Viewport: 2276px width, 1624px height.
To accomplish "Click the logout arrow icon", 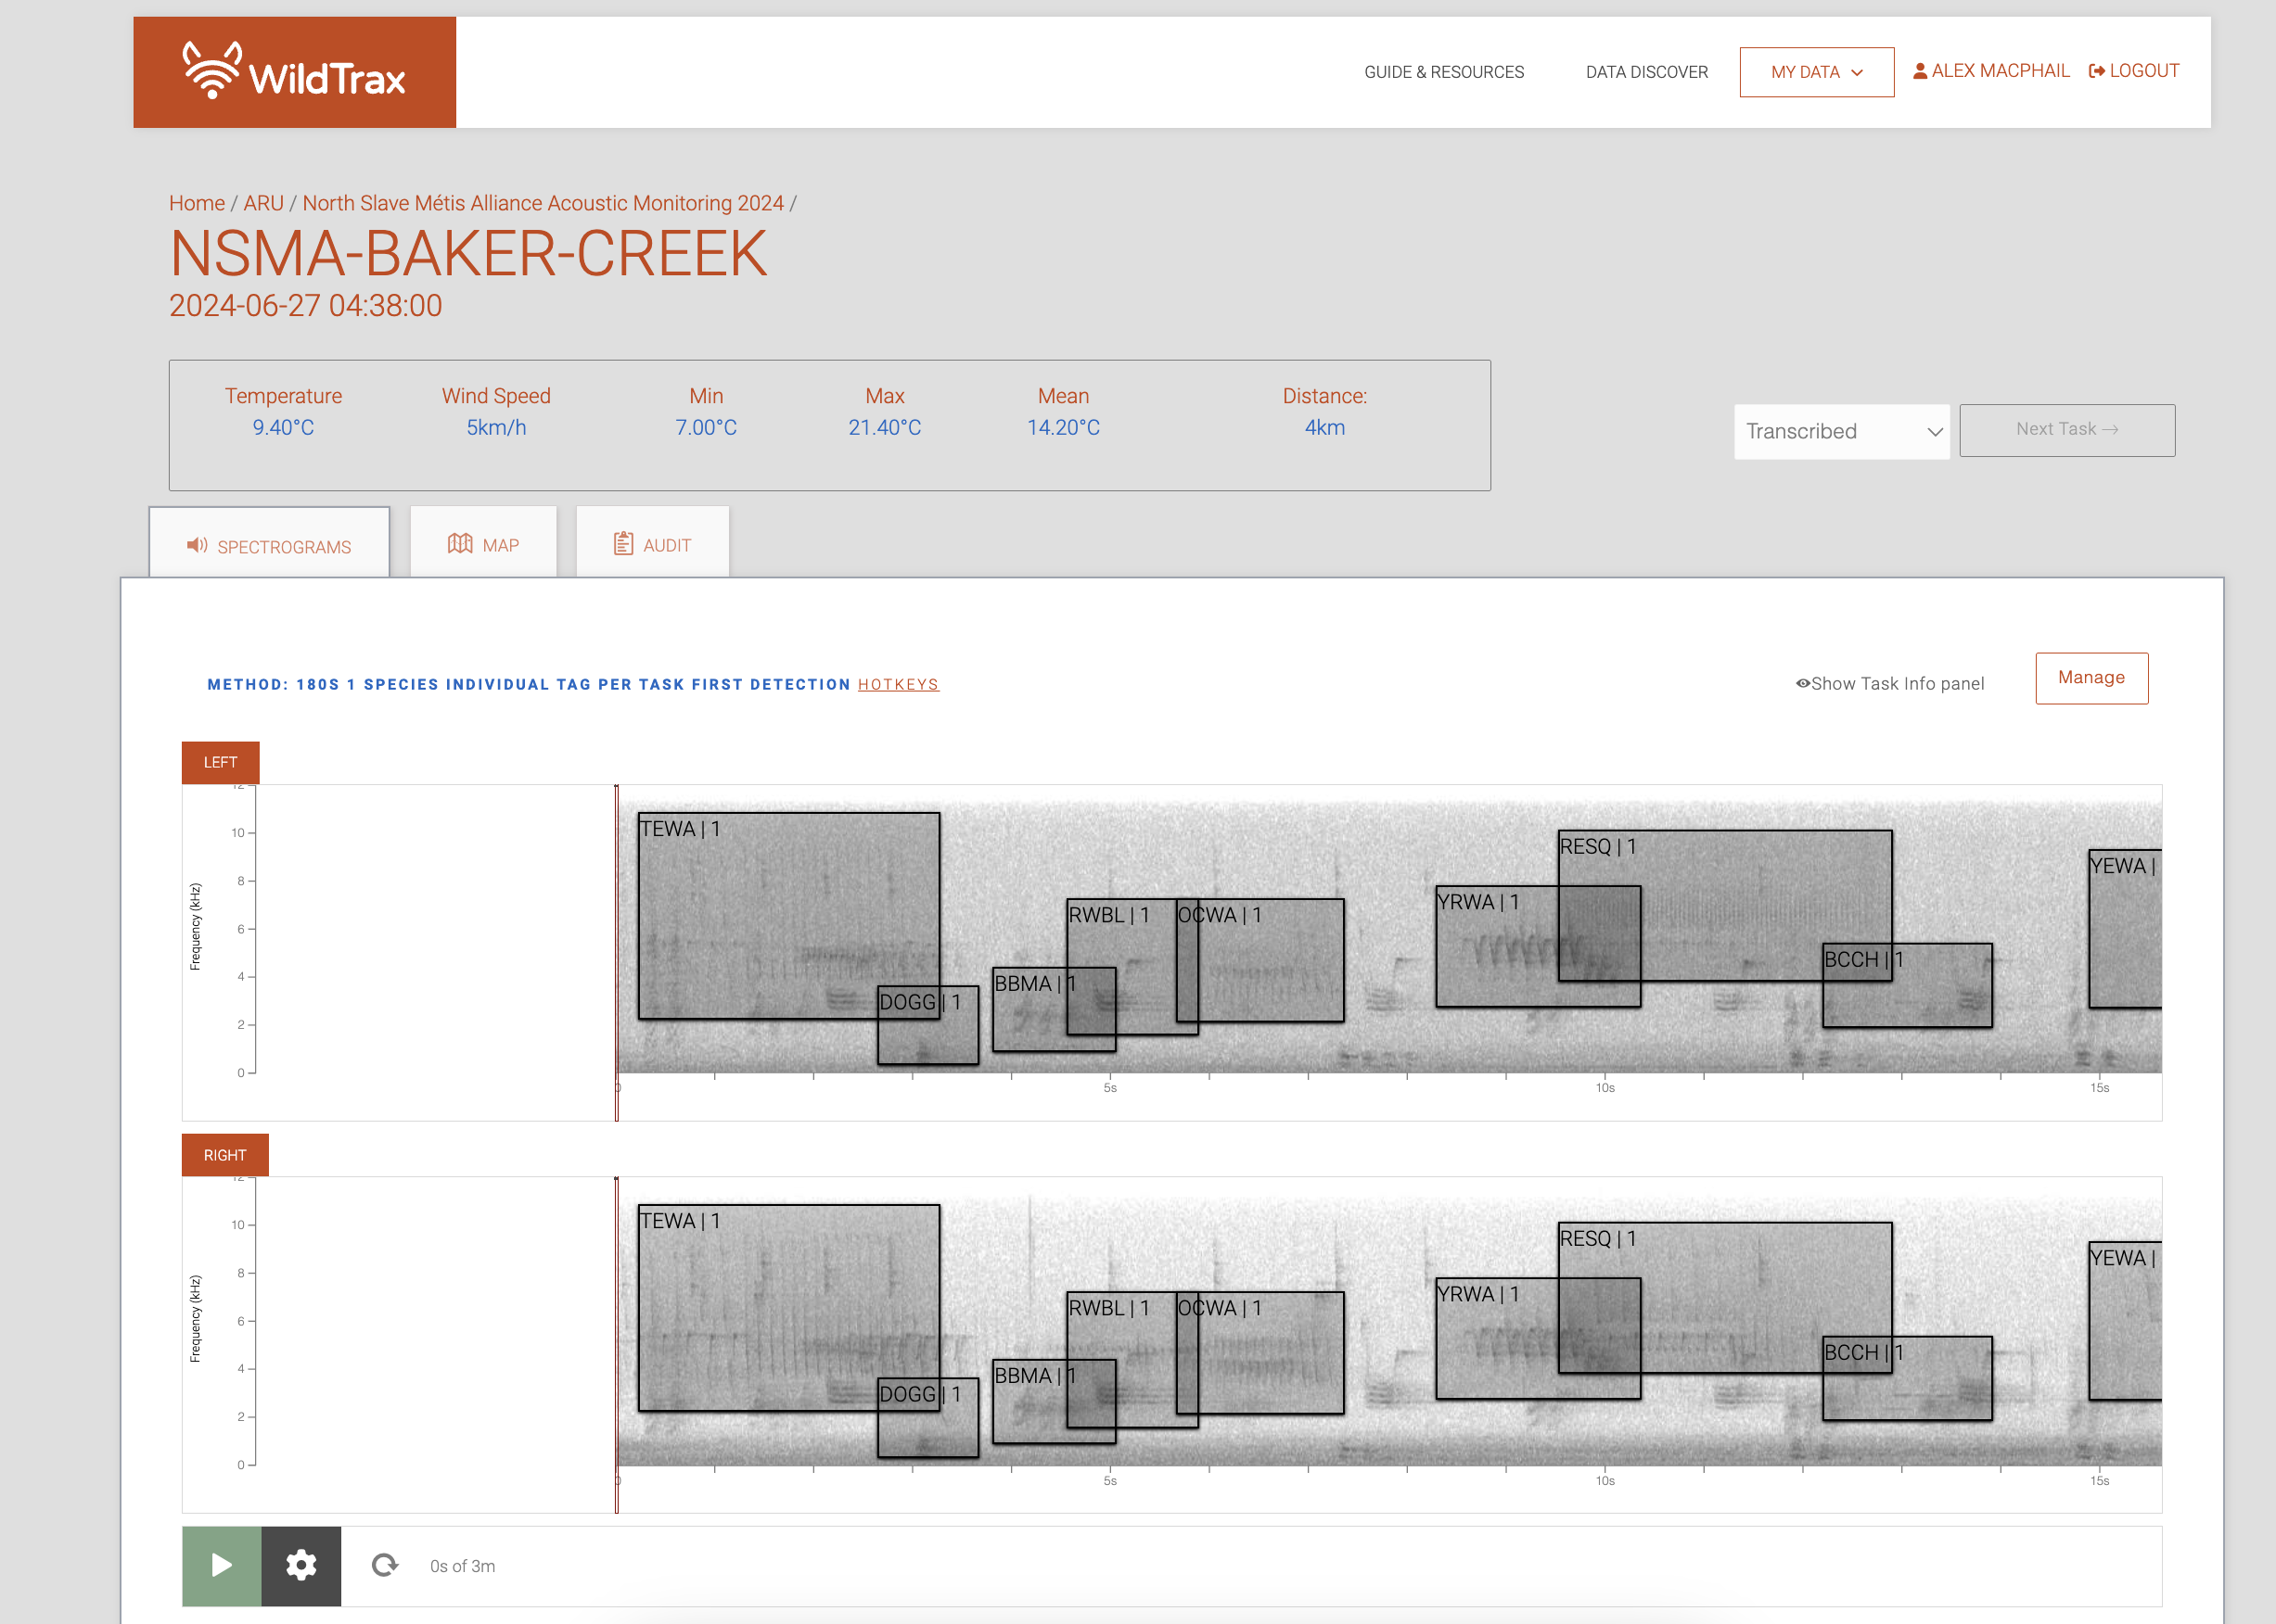I will (2097, 71).
